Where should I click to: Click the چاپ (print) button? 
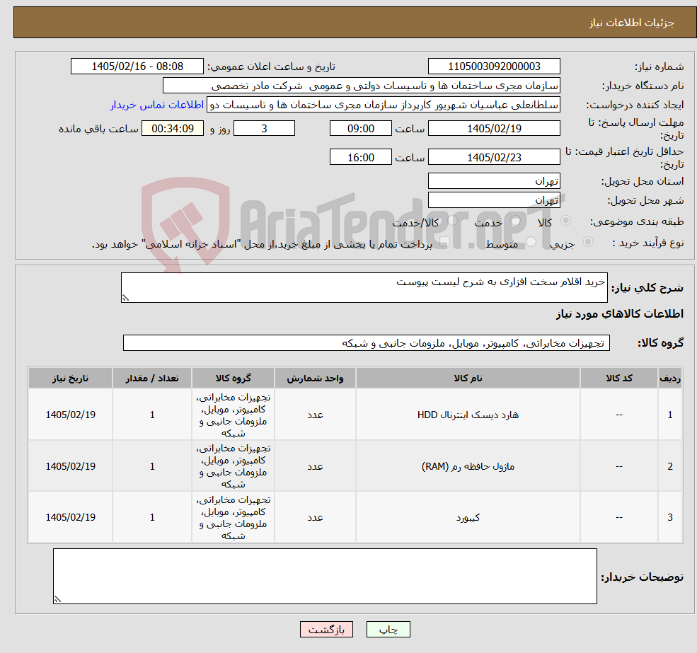pyautogui.click(x=388, y=630)
